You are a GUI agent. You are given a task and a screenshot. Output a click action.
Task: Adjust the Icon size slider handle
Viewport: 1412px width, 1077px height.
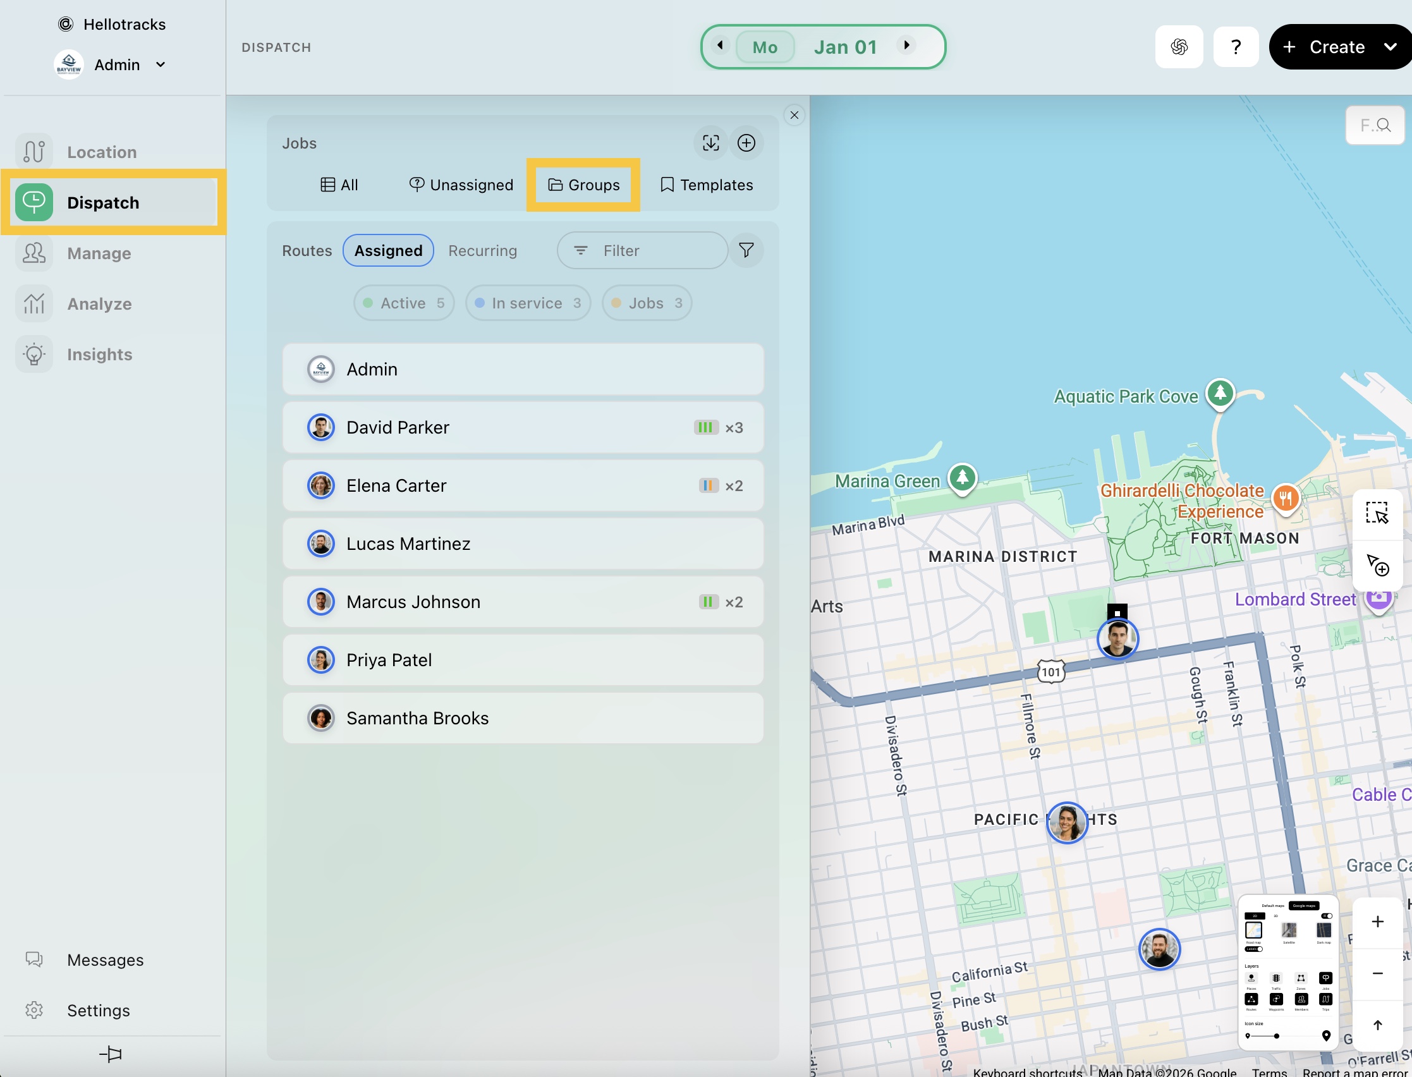(x=1276, y=1036)
